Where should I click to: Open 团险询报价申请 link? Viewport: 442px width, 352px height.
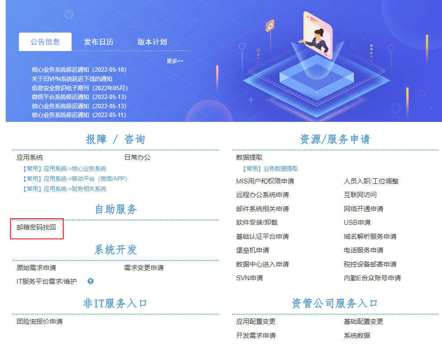pyautogui.click(x=40, y=321)
